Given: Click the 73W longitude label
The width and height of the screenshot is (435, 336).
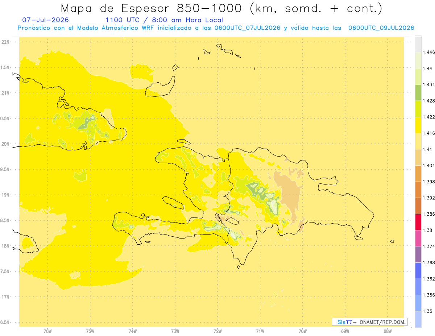Looking at the screenshot, I should point(175,331).
